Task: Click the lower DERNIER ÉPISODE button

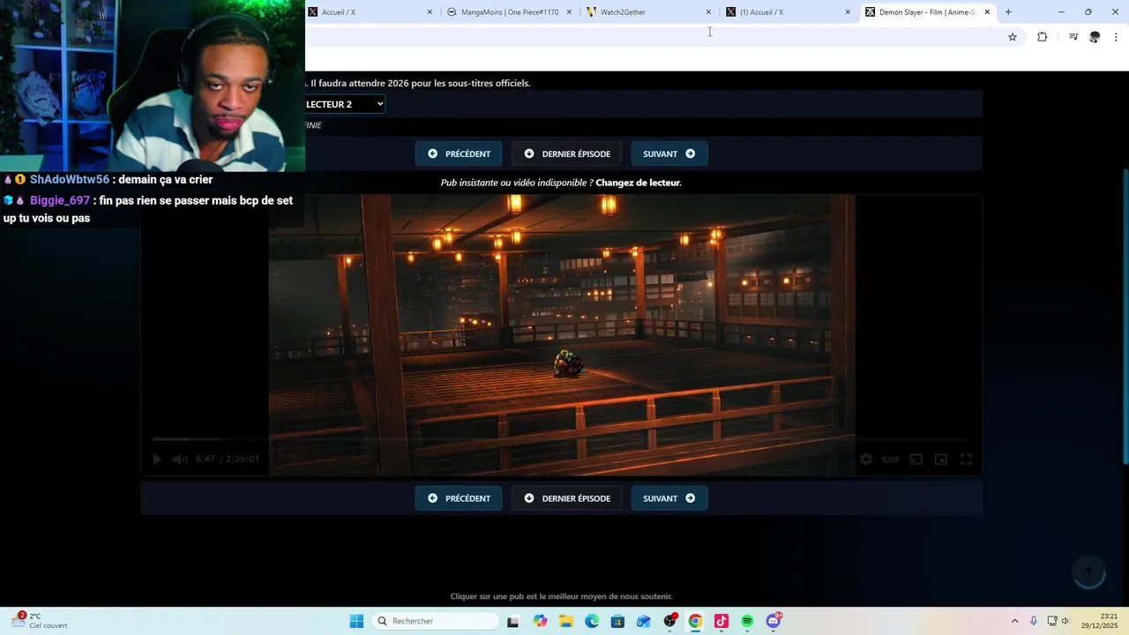Action: pos(566,498)
